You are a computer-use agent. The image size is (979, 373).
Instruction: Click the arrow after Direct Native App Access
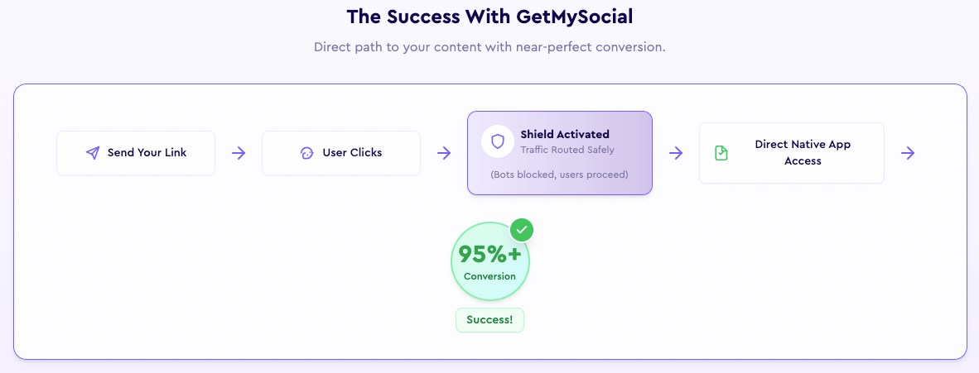(908, 153)
